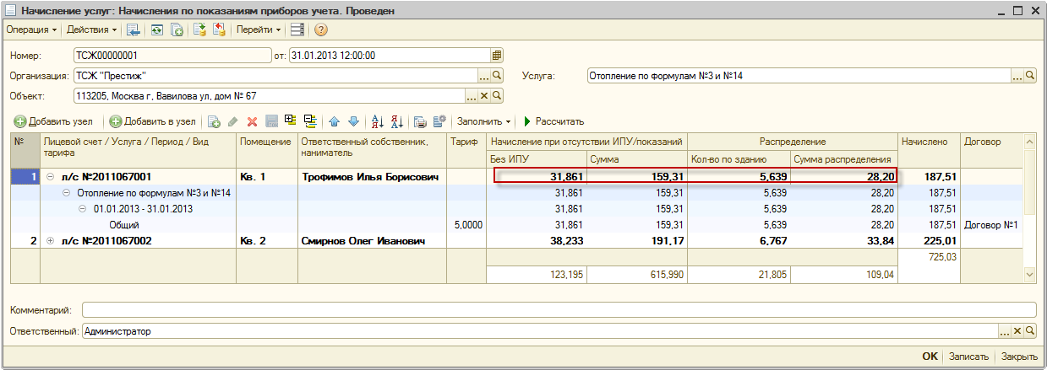Click the Записать button
The image size is (1047, 370).
point(968,357)
